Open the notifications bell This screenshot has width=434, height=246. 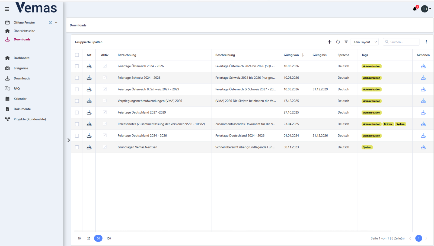point(415,9)
